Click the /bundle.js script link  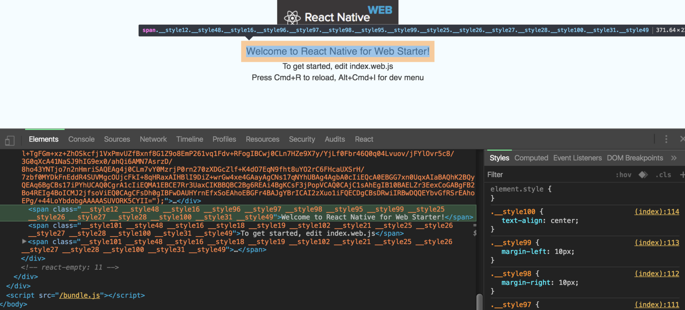point(80,295)
